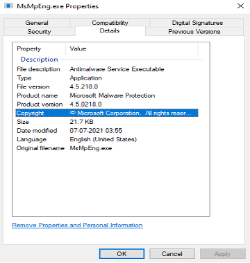
Task: Go to Previous Versions tab
Action: tap(194, 31)
